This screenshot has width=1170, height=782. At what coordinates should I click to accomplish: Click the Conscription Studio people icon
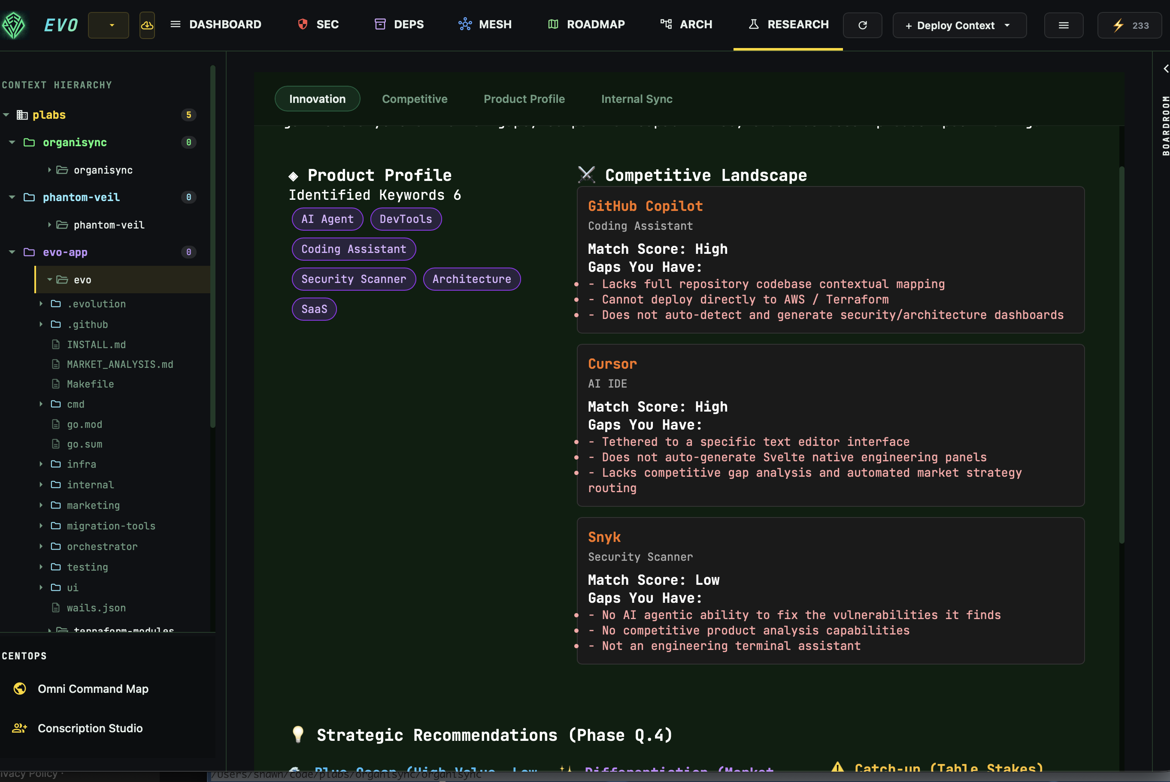19,728
